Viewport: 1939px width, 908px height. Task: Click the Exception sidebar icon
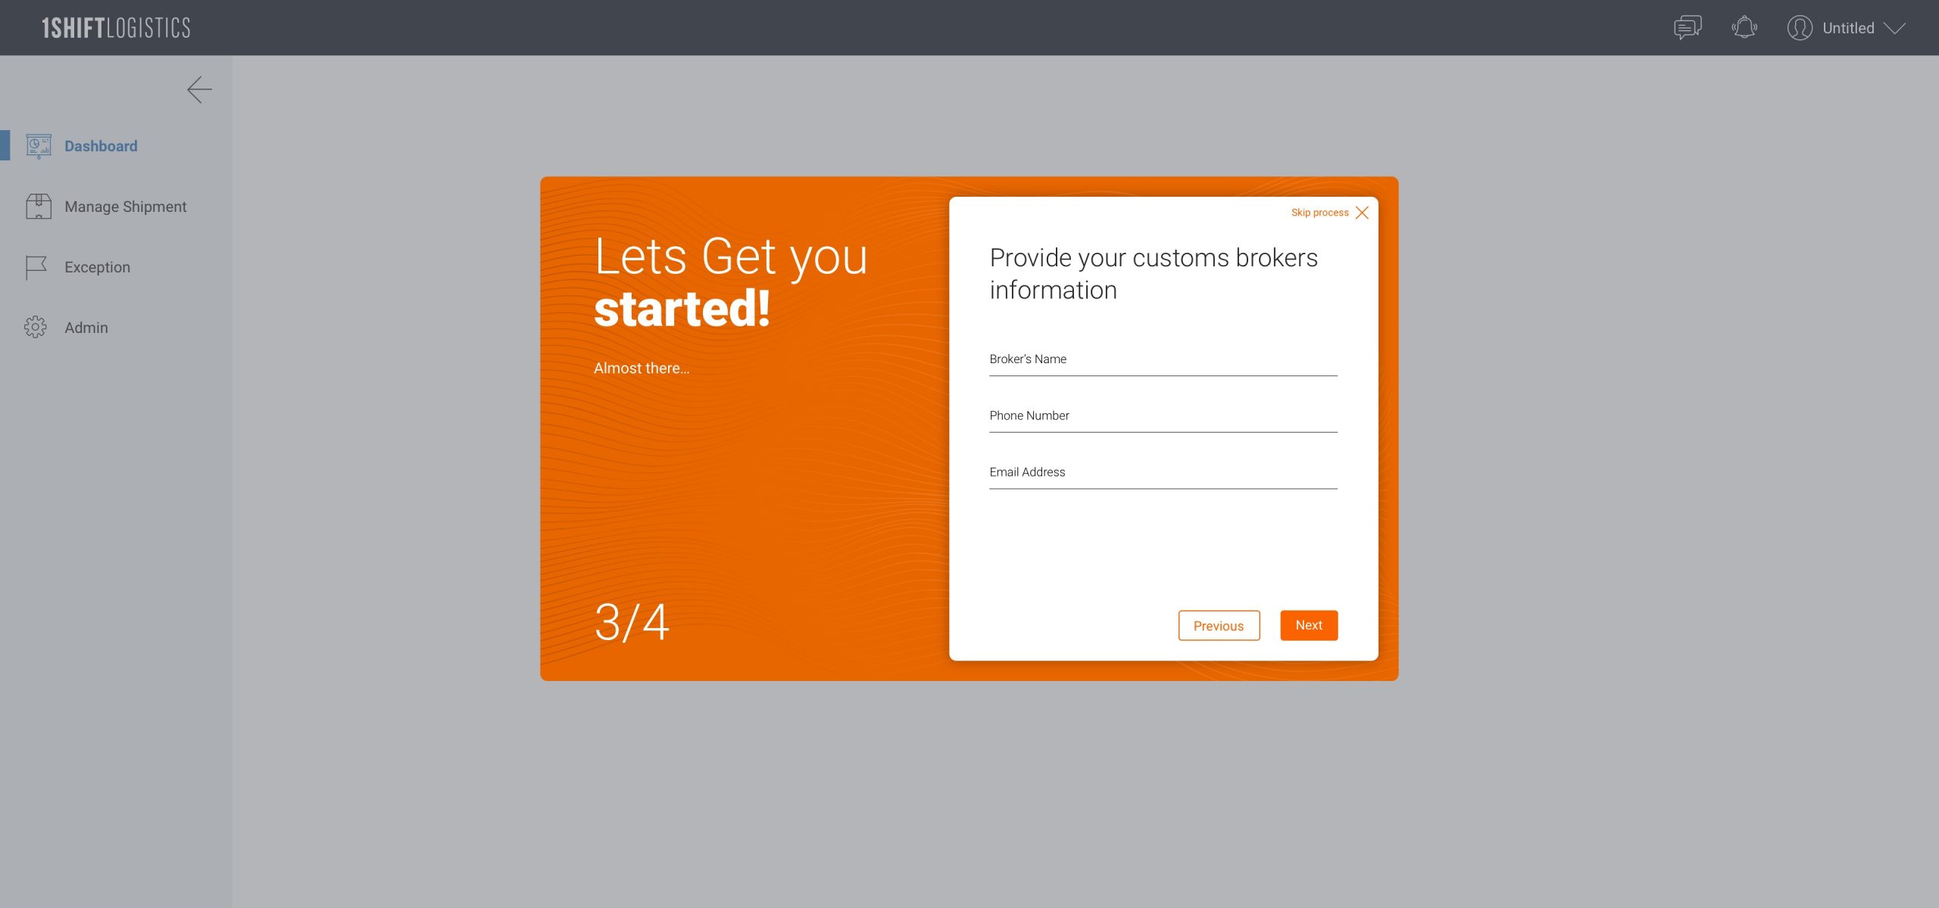point(37,267)
